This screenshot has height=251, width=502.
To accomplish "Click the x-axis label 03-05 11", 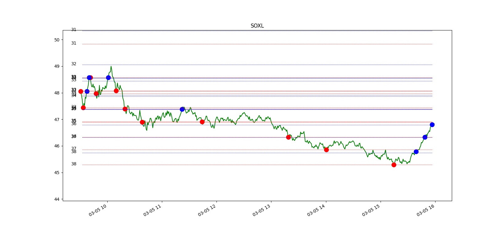I will tap(152, 210).
